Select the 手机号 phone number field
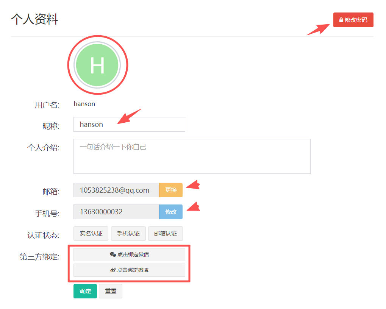Screen dimensions: 386x309 click(x=116, y=212)
